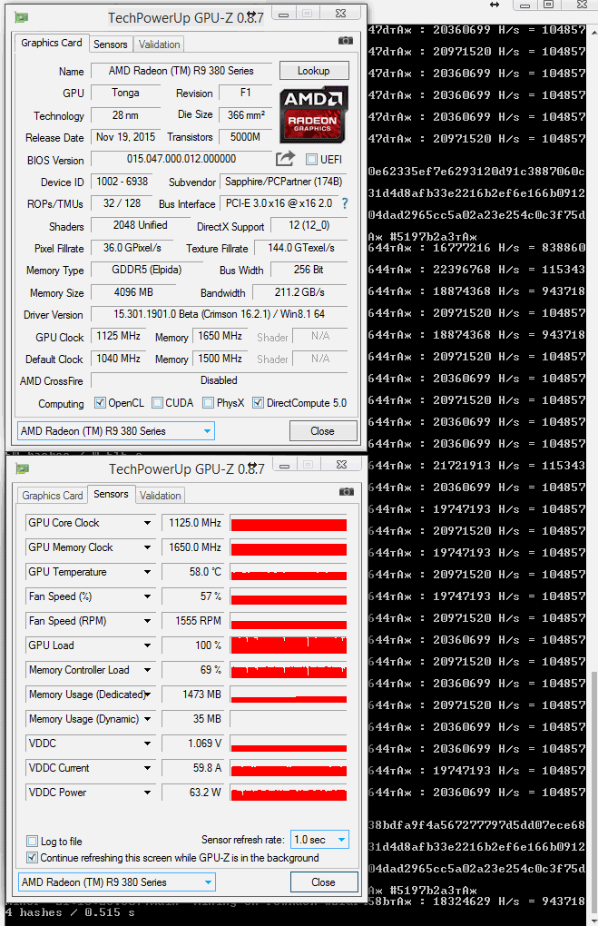598x926 pixels.
Task: Click the Fan Speed 1555 RPM value
Action: [195, 621]
